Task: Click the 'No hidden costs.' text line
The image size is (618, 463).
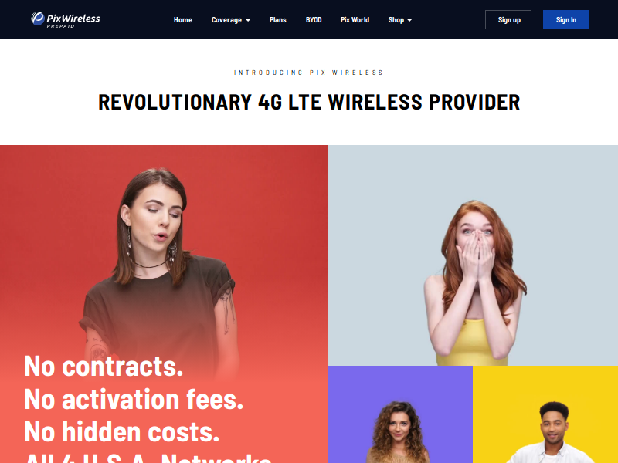Action: coord(122,432)
